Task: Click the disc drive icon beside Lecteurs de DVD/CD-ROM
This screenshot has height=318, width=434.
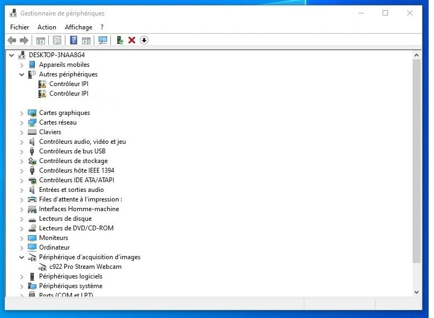Action: [32, 228]
